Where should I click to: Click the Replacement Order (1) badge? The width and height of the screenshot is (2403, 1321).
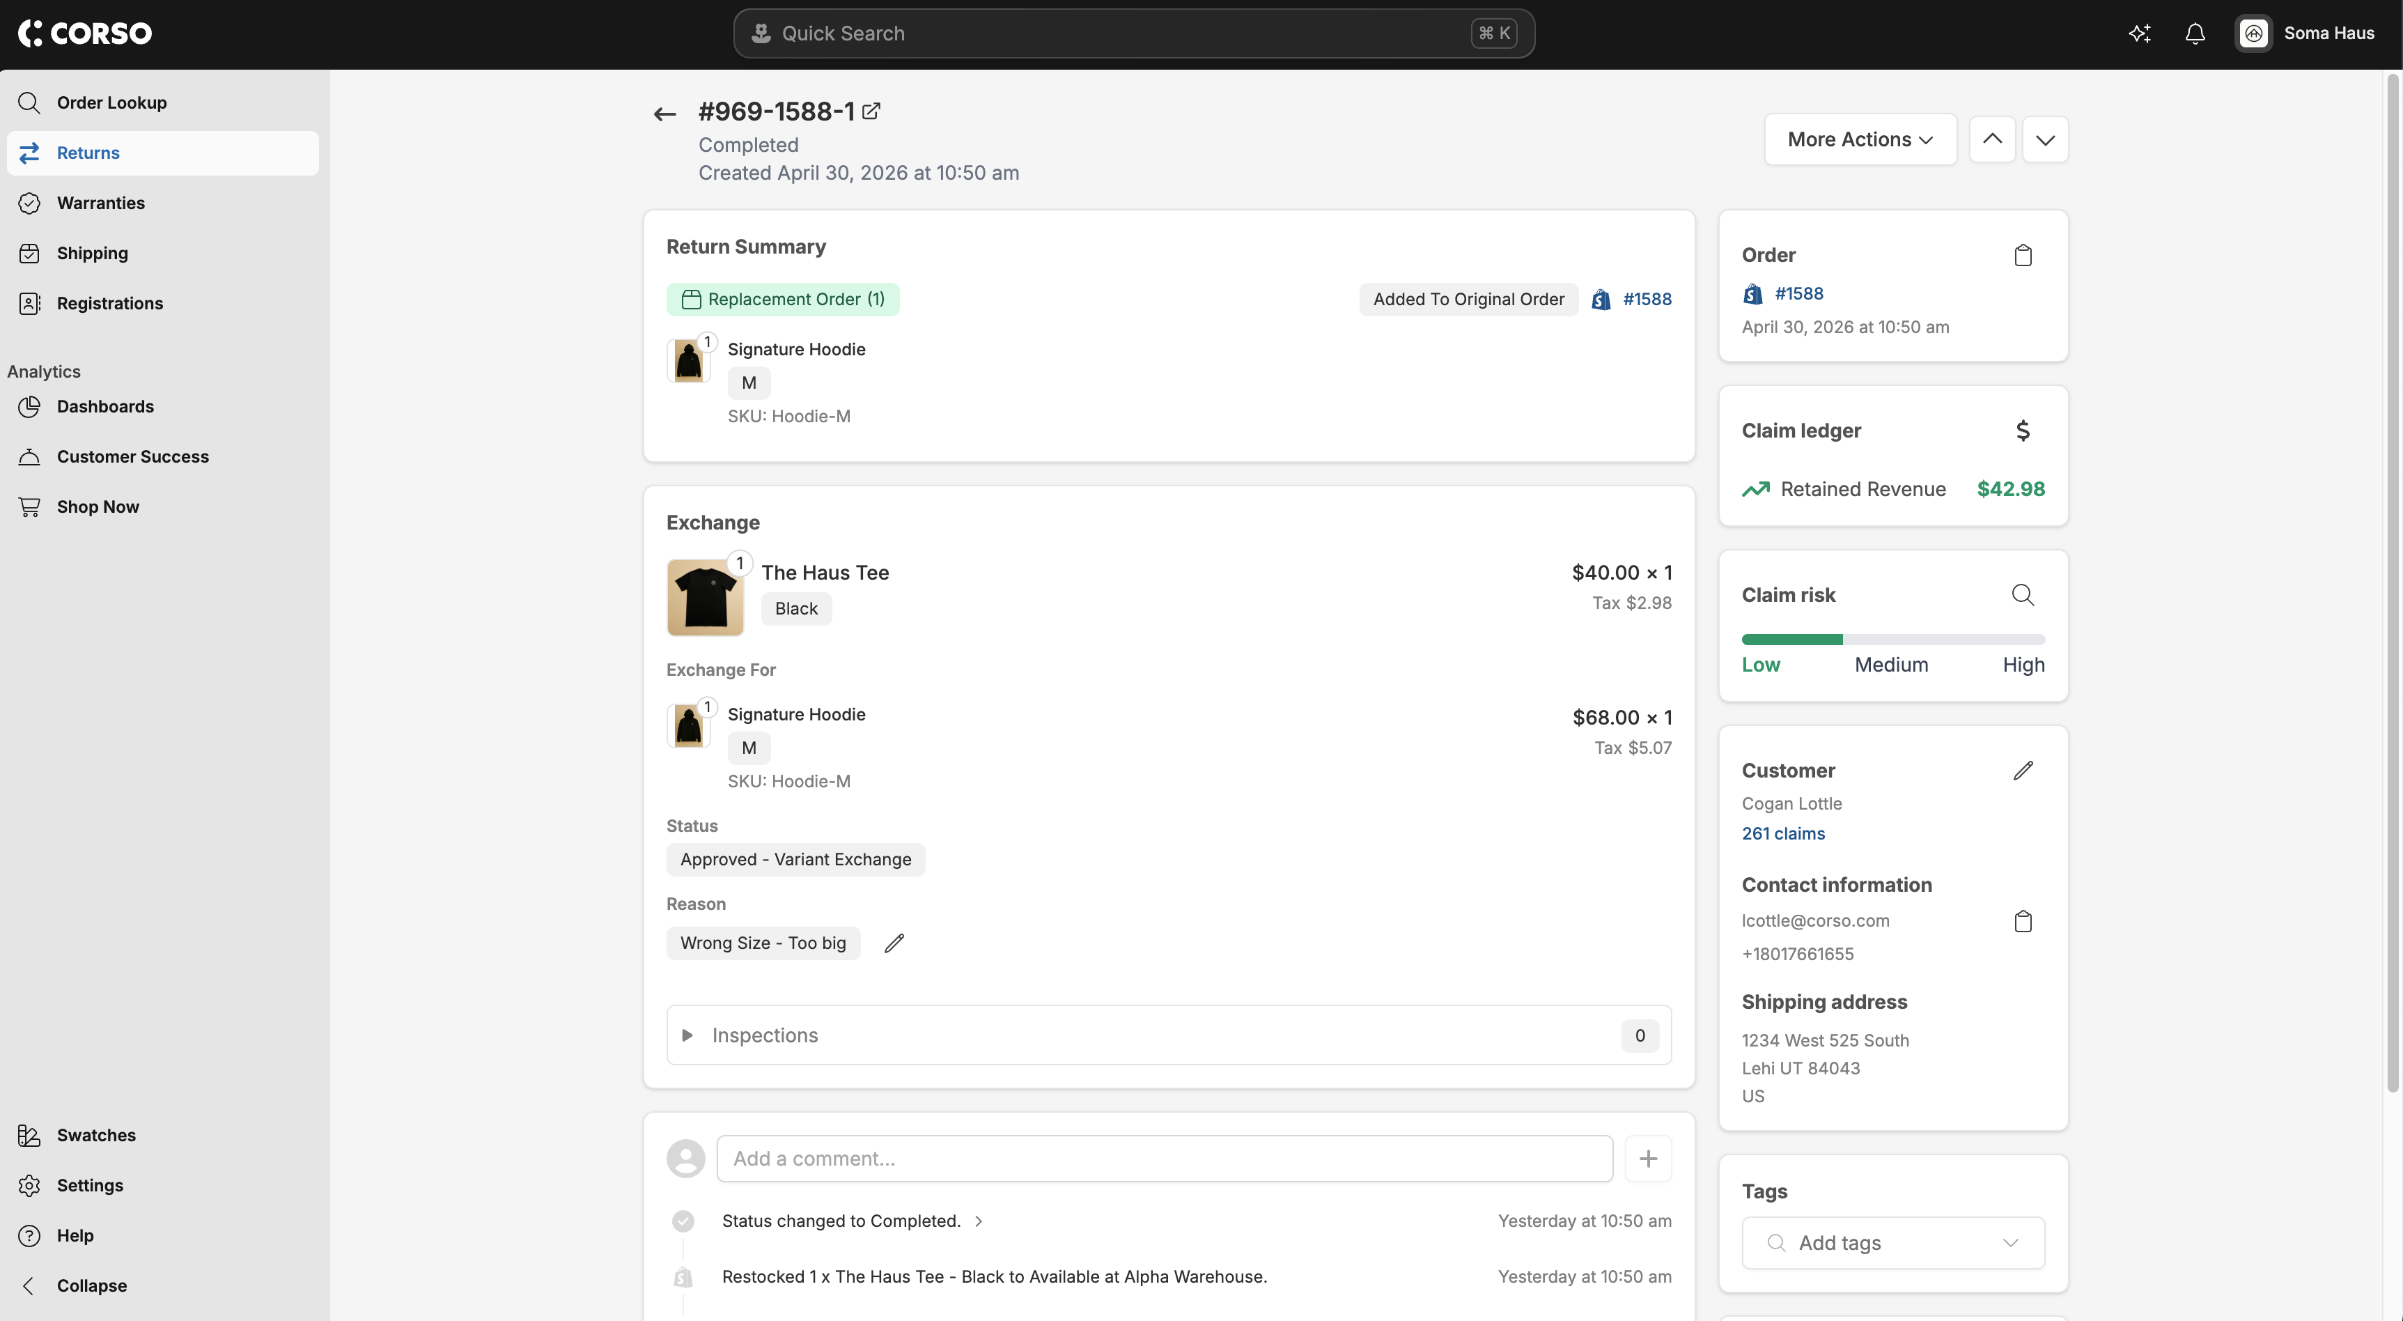pos(783,300)
